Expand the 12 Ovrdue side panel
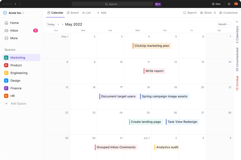Viewport: 241px width, 160px height. [237, 83]
